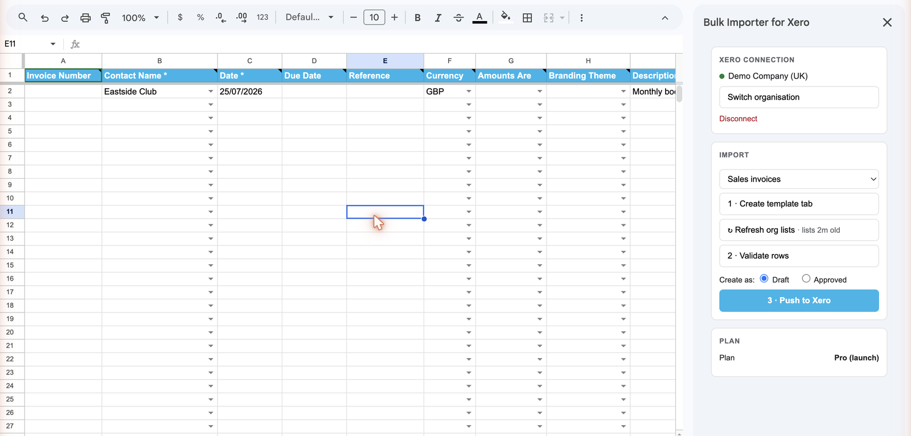Toggle strikethrough formatting

pyautogui.click(x=458, y=18)
